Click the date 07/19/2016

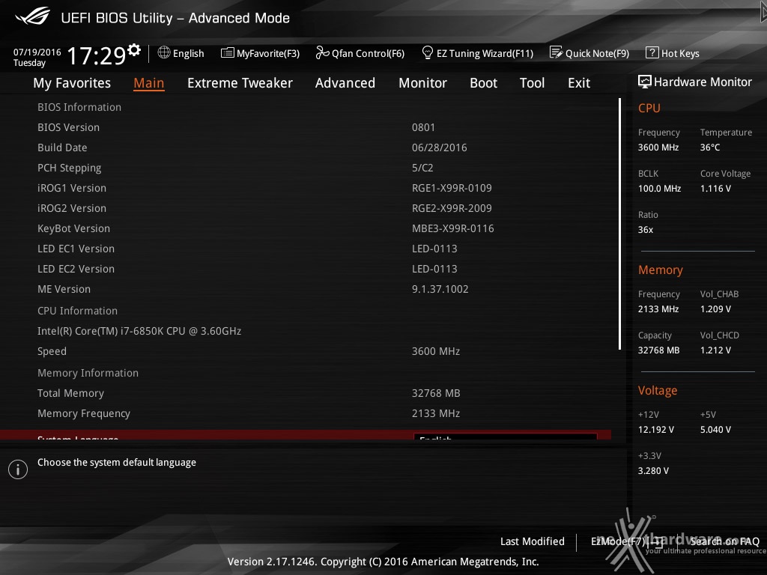37,52
